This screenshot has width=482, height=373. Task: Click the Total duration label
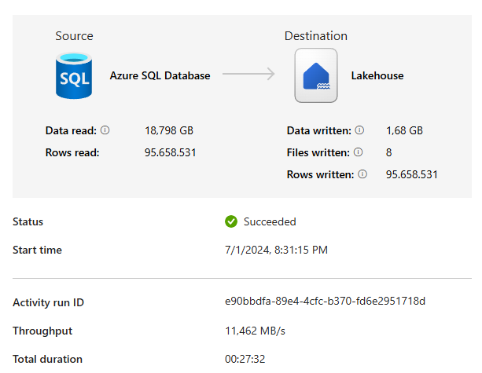click(x=47, y=359)
